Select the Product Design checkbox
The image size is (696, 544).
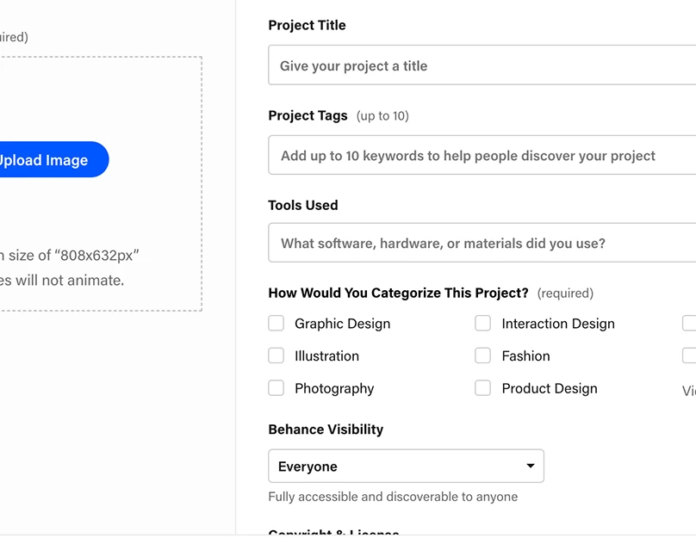coord(483,388)
